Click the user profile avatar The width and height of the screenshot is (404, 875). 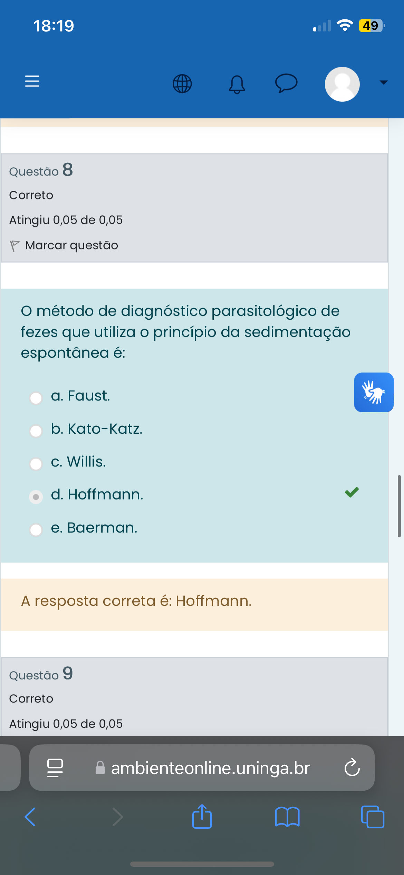coord(342,84)
